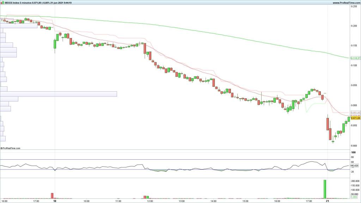Click the 9.000 level on price scale
The image size is (361, 203).
coord(354,106)
